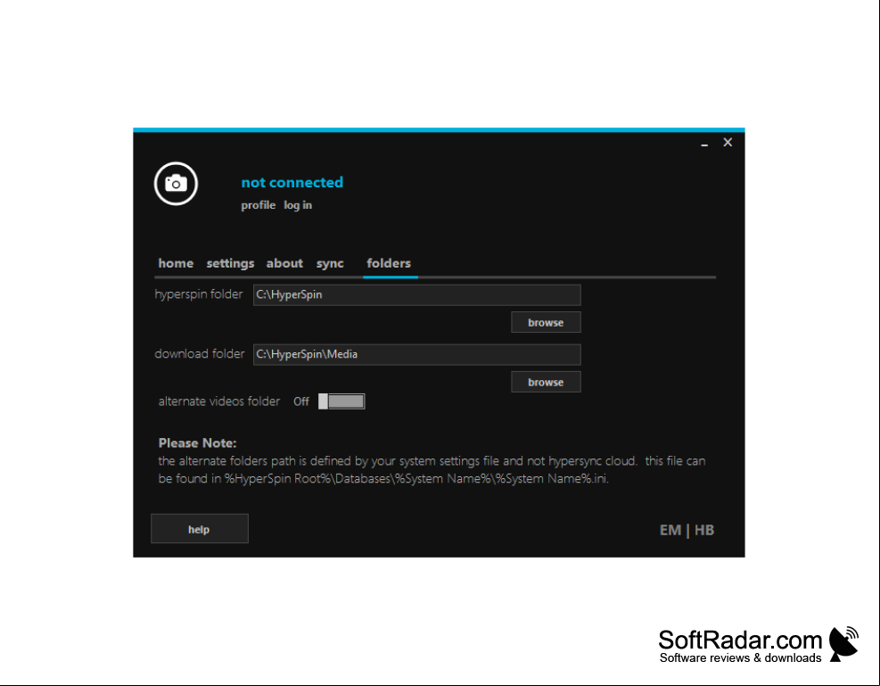Click the HB link
Image resolution: width=880 pixels, height=686 pixels.
(704, 531)
